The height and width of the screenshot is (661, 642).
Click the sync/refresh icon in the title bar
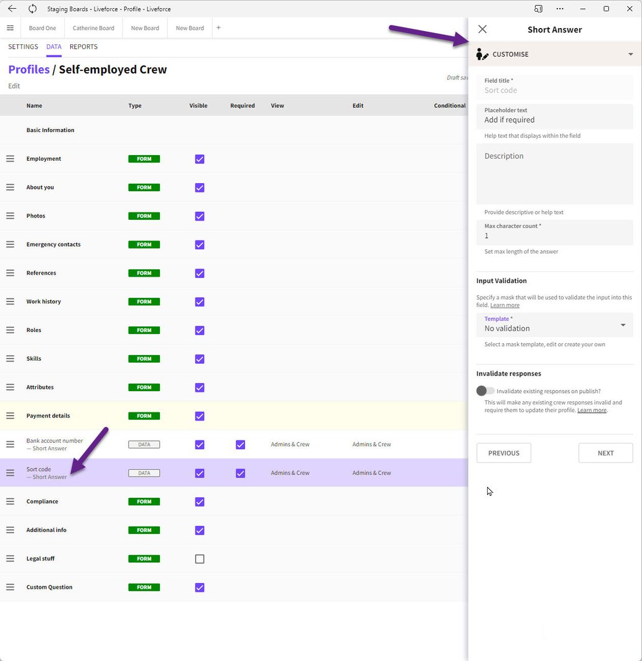(30, 8)
